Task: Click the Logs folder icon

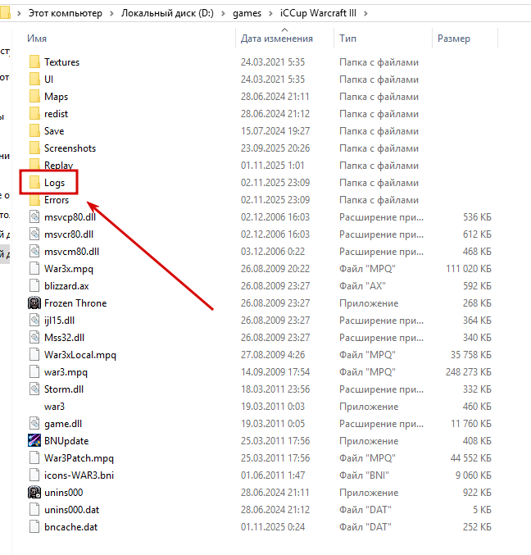Action: coord(34,183)
